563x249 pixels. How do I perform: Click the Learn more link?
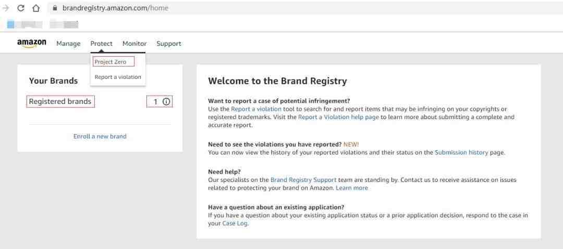(352, 188)
